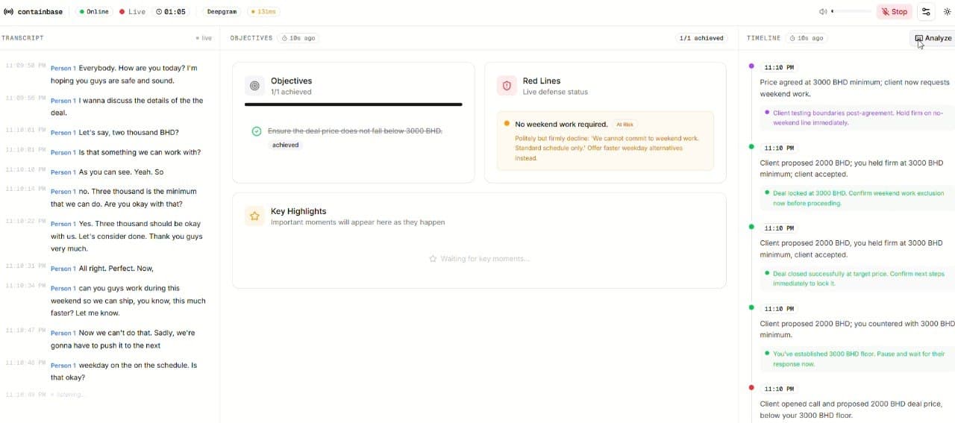The height and width of the screenshot is (423, 955).
Task: Toggle light/dark theme sun icon
Action: [948, 12]
